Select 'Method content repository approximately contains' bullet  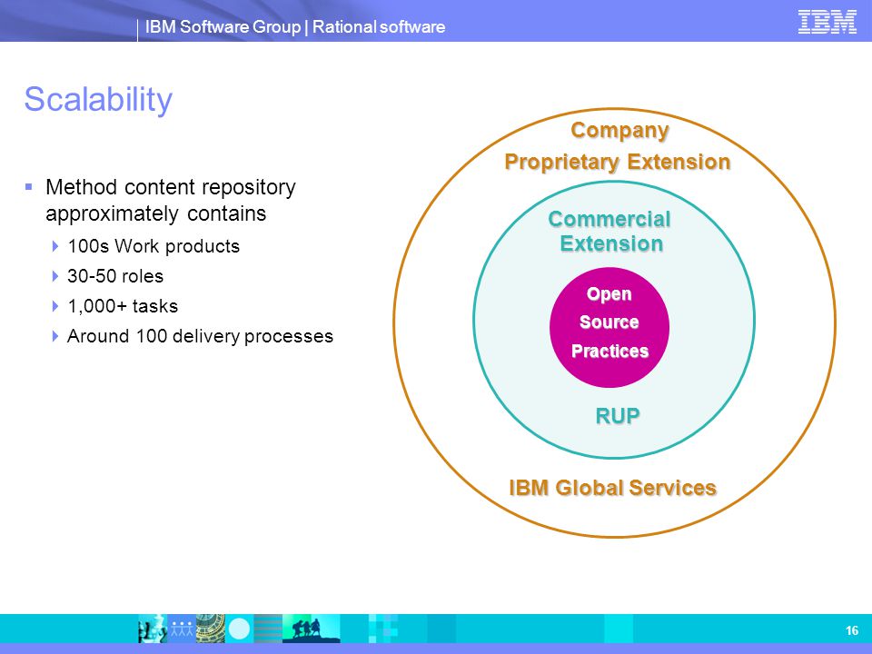click(171, 200)
